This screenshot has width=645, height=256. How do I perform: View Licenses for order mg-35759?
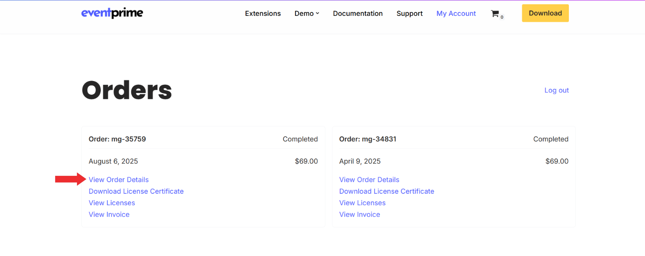(x=112, y=203)
